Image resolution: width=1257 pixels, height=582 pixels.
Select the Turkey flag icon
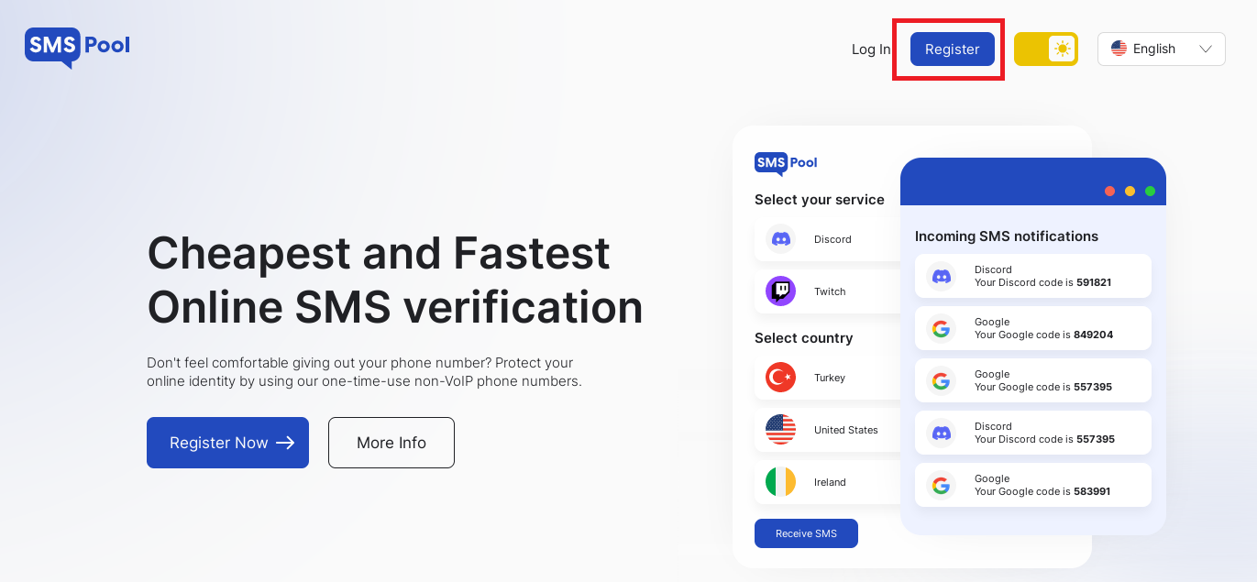pyautogui.click(x=781, y=378)
